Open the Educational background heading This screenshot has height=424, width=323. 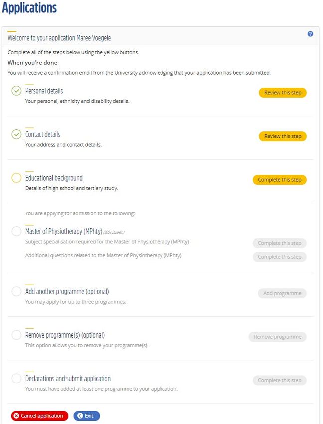(x=54, y=178)
